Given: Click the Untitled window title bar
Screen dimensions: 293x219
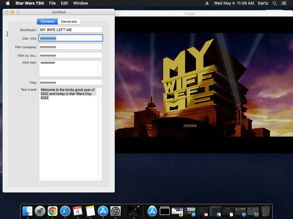Looking at the screenshot, I should [x=58, y=12].
